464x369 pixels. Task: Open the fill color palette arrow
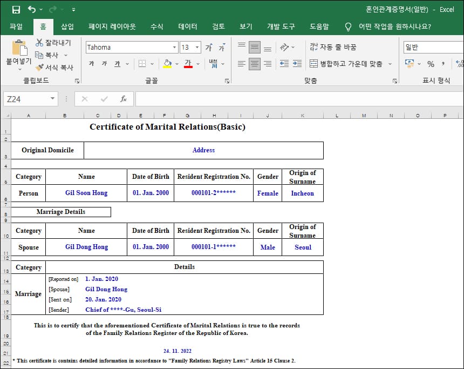[x=177, y=64]
